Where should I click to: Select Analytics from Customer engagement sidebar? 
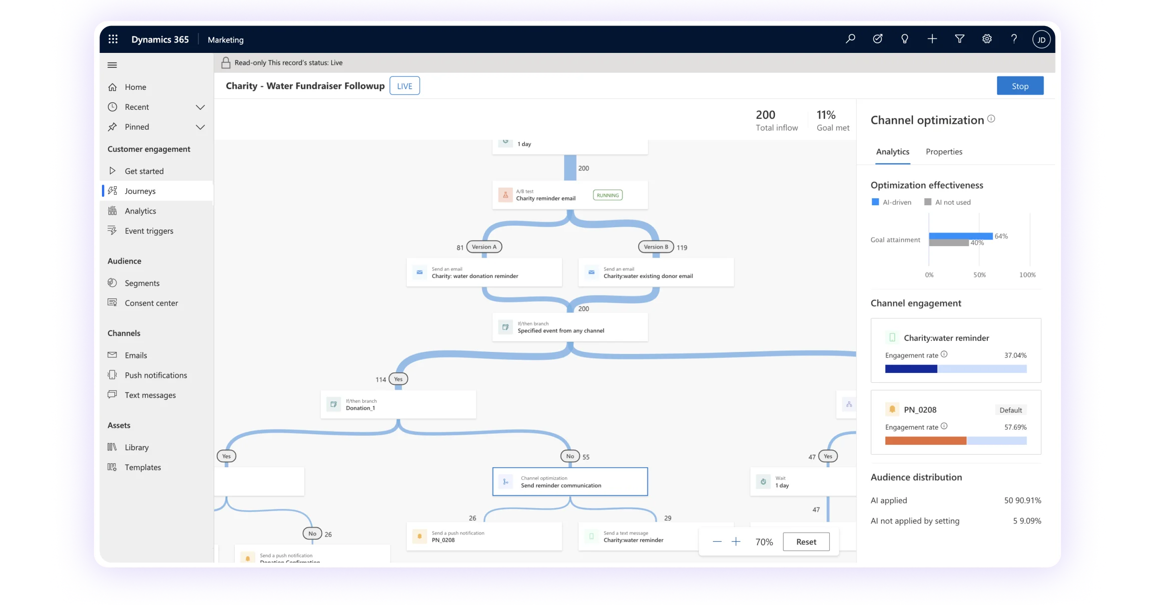coord(140,211)
